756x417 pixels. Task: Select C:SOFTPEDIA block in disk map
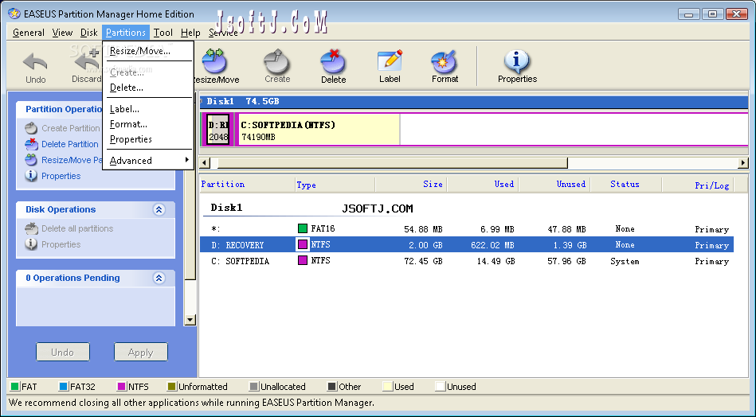(492, 130)
